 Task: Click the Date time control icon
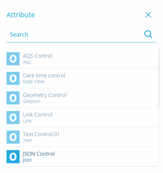click(13, 78)
